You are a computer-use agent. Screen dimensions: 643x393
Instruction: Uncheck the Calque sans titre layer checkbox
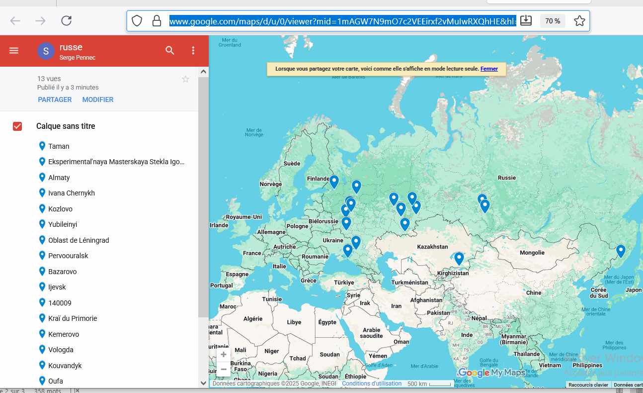17,126
